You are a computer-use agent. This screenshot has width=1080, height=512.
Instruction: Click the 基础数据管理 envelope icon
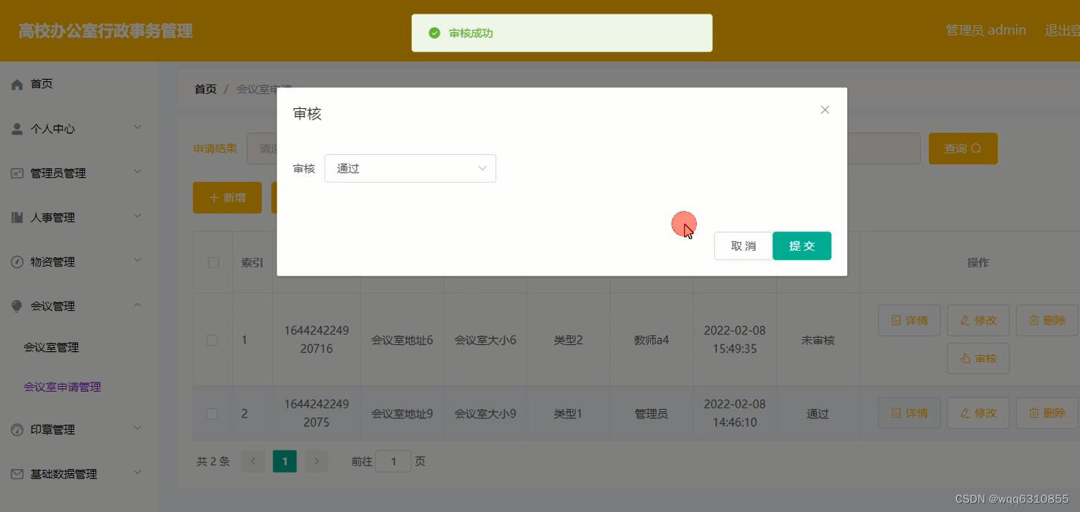[17, 474]
